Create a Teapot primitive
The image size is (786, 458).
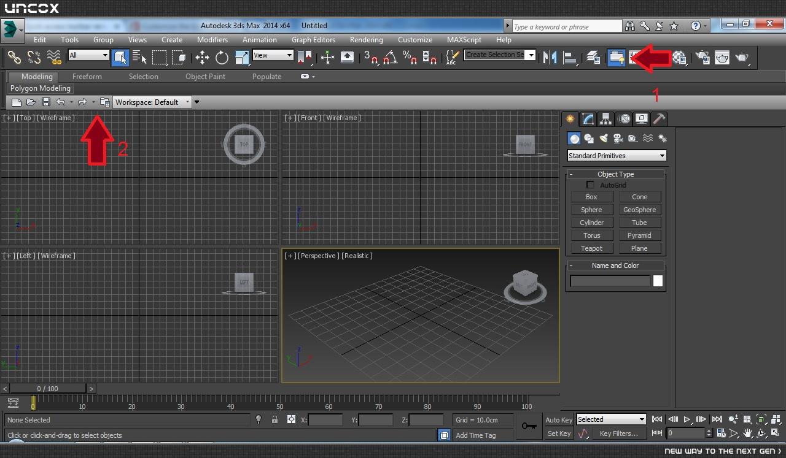[x=591, y=248]
